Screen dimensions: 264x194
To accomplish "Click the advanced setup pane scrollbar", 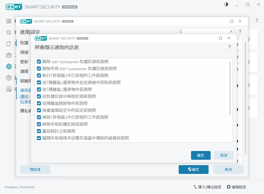I will [245, 98].
